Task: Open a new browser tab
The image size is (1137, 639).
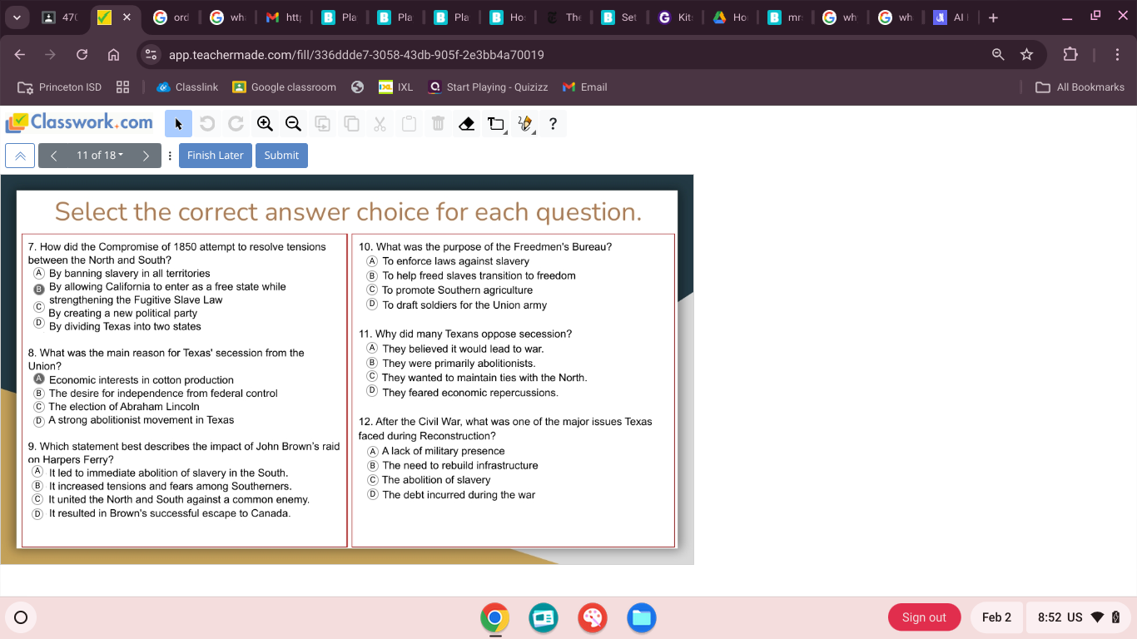Action: pos(993,17)
